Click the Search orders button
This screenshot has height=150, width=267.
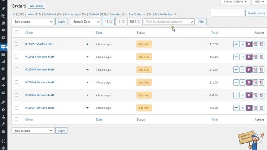point(256,13)
